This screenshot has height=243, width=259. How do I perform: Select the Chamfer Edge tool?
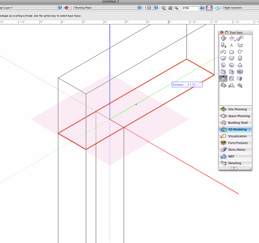click(x=232, y=72)
